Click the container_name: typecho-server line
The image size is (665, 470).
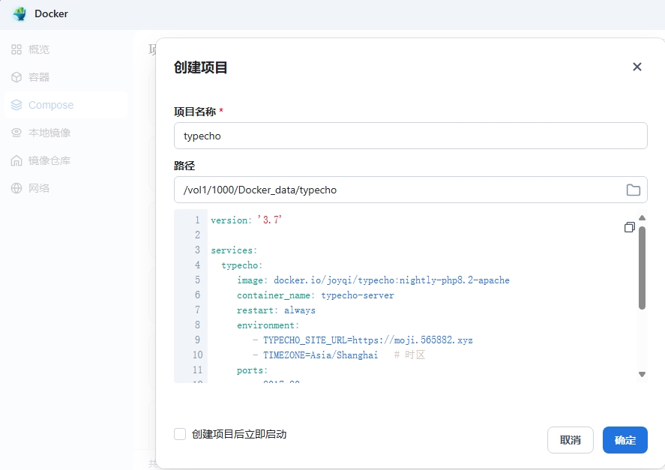pos(316,295)
